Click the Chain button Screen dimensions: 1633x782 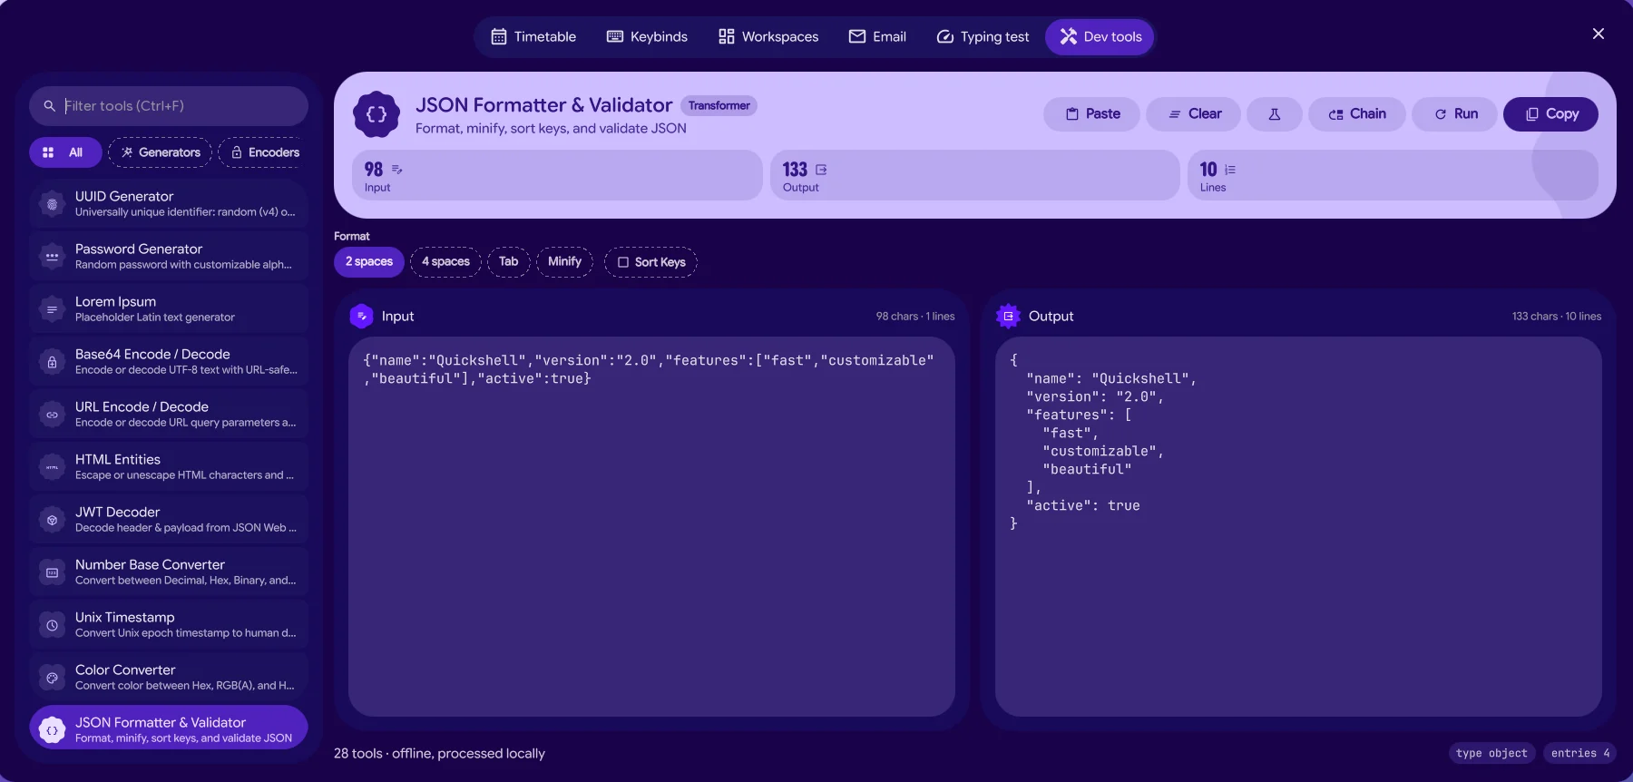tap(1357, 114)
